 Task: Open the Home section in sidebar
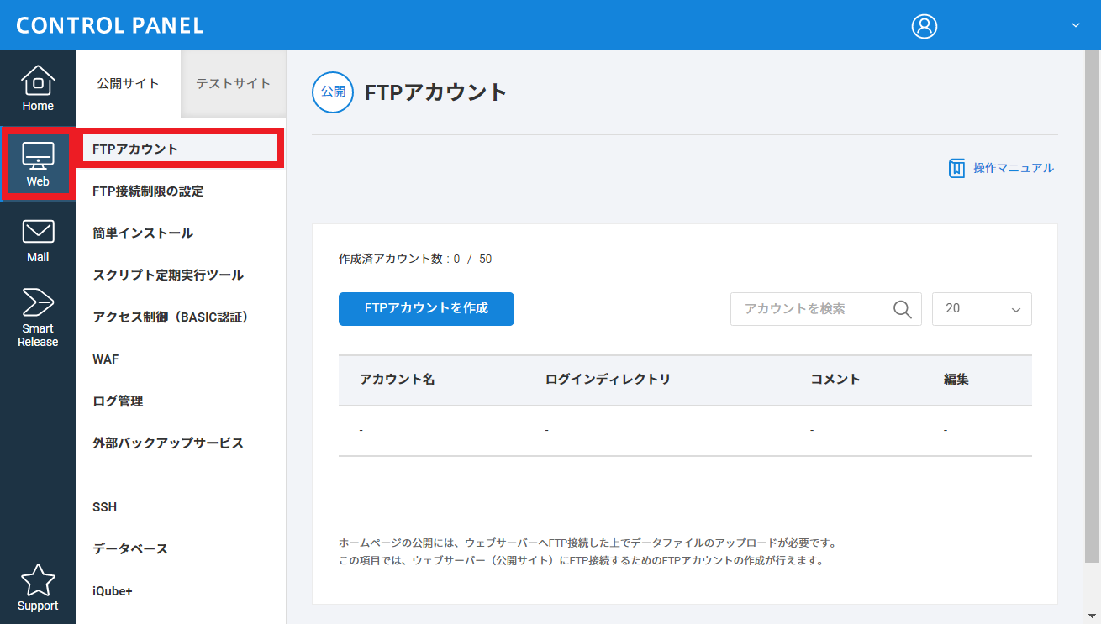point(38,88)
